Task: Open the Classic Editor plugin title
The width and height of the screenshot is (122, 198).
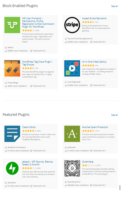Action: click(29, 127)
